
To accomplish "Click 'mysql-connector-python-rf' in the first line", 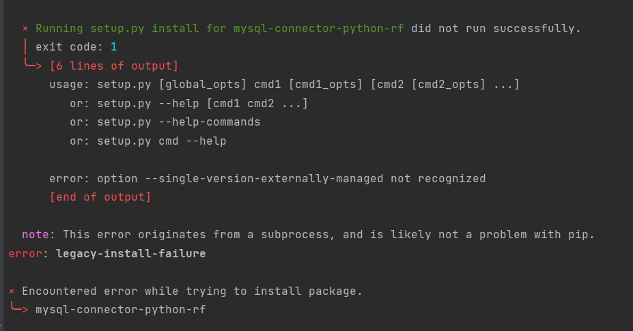I will click(318, 29).
